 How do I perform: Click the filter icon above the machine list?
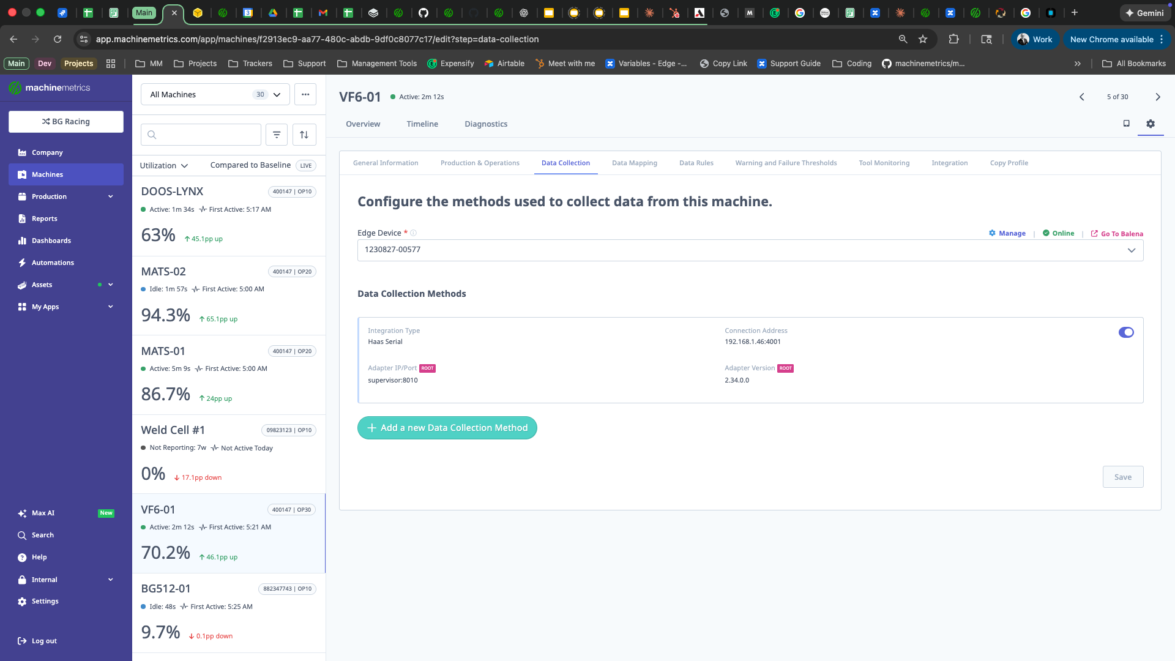[277, 134]
